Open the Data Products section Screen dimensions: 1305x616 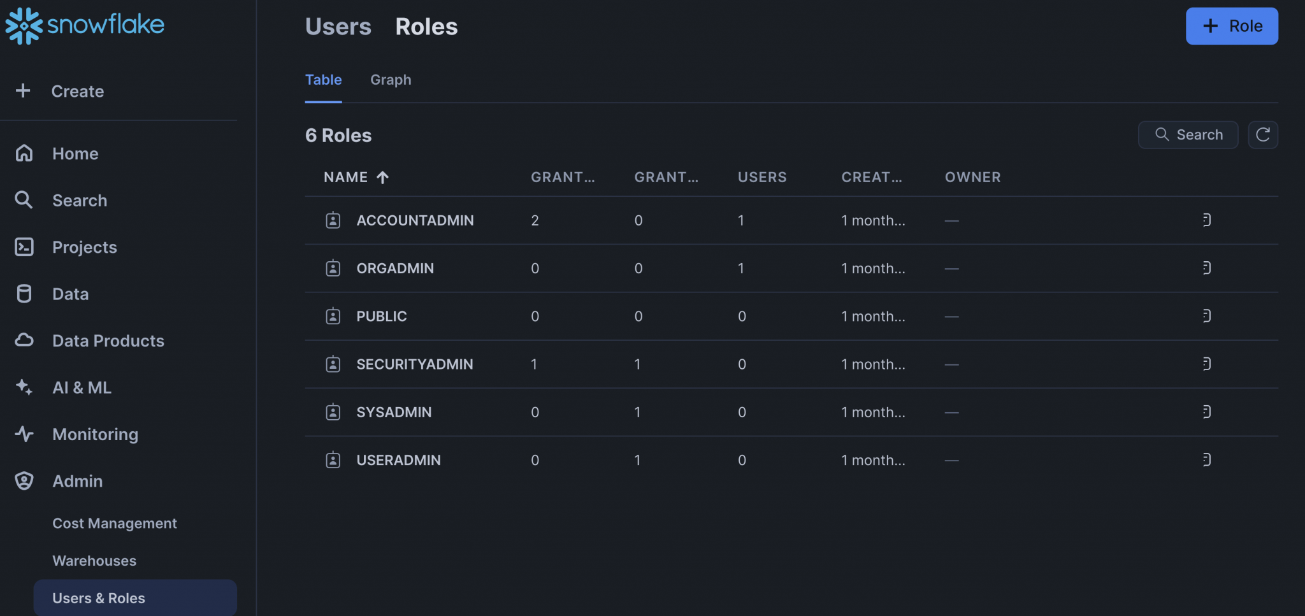tap(108, 341)
